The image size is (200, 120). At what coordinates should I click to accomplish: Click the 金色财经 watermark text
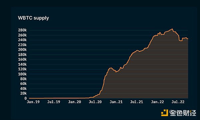pos(183,113)
